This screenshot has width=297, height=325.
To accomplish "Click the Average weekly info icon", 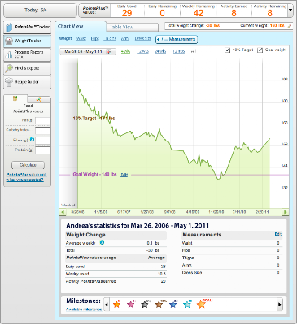I will tap(102, 242).
